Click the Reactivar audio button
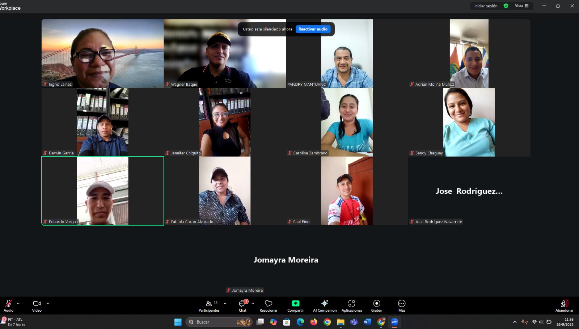This screenshot has width=579, height=329. [x=313, y=29]
